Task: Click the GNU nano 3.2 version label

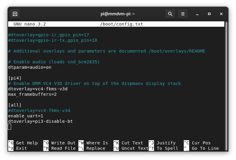Action: click(x=30, y=24)
